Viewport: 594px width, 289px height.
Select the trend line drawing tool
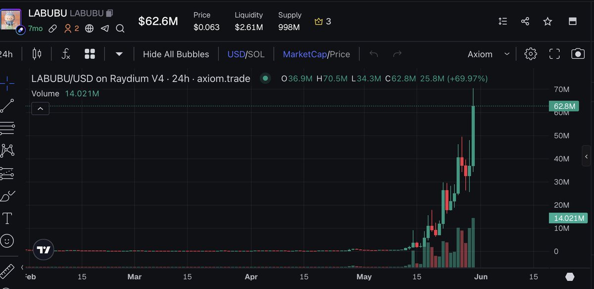click(7, 105)
